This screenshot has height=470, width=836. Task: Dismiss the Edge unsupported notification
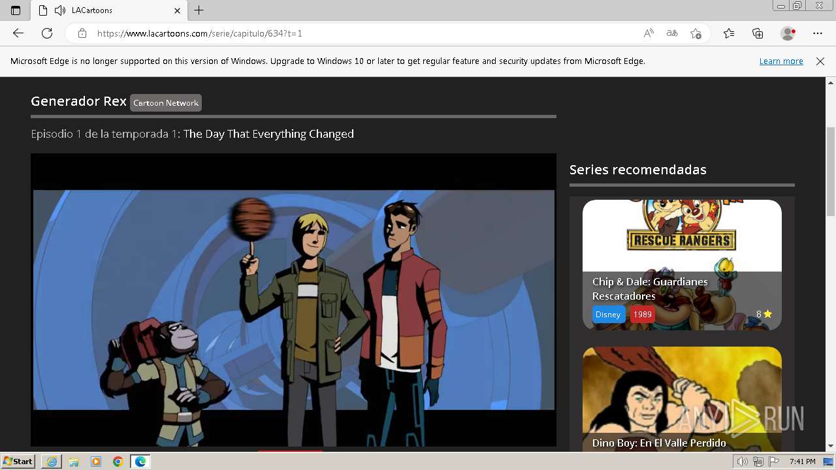(x=820, y=61)
